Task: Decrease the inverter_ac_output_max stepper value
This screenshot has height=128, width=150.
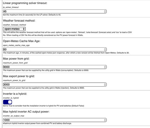Action: click(x=105, y=121)
